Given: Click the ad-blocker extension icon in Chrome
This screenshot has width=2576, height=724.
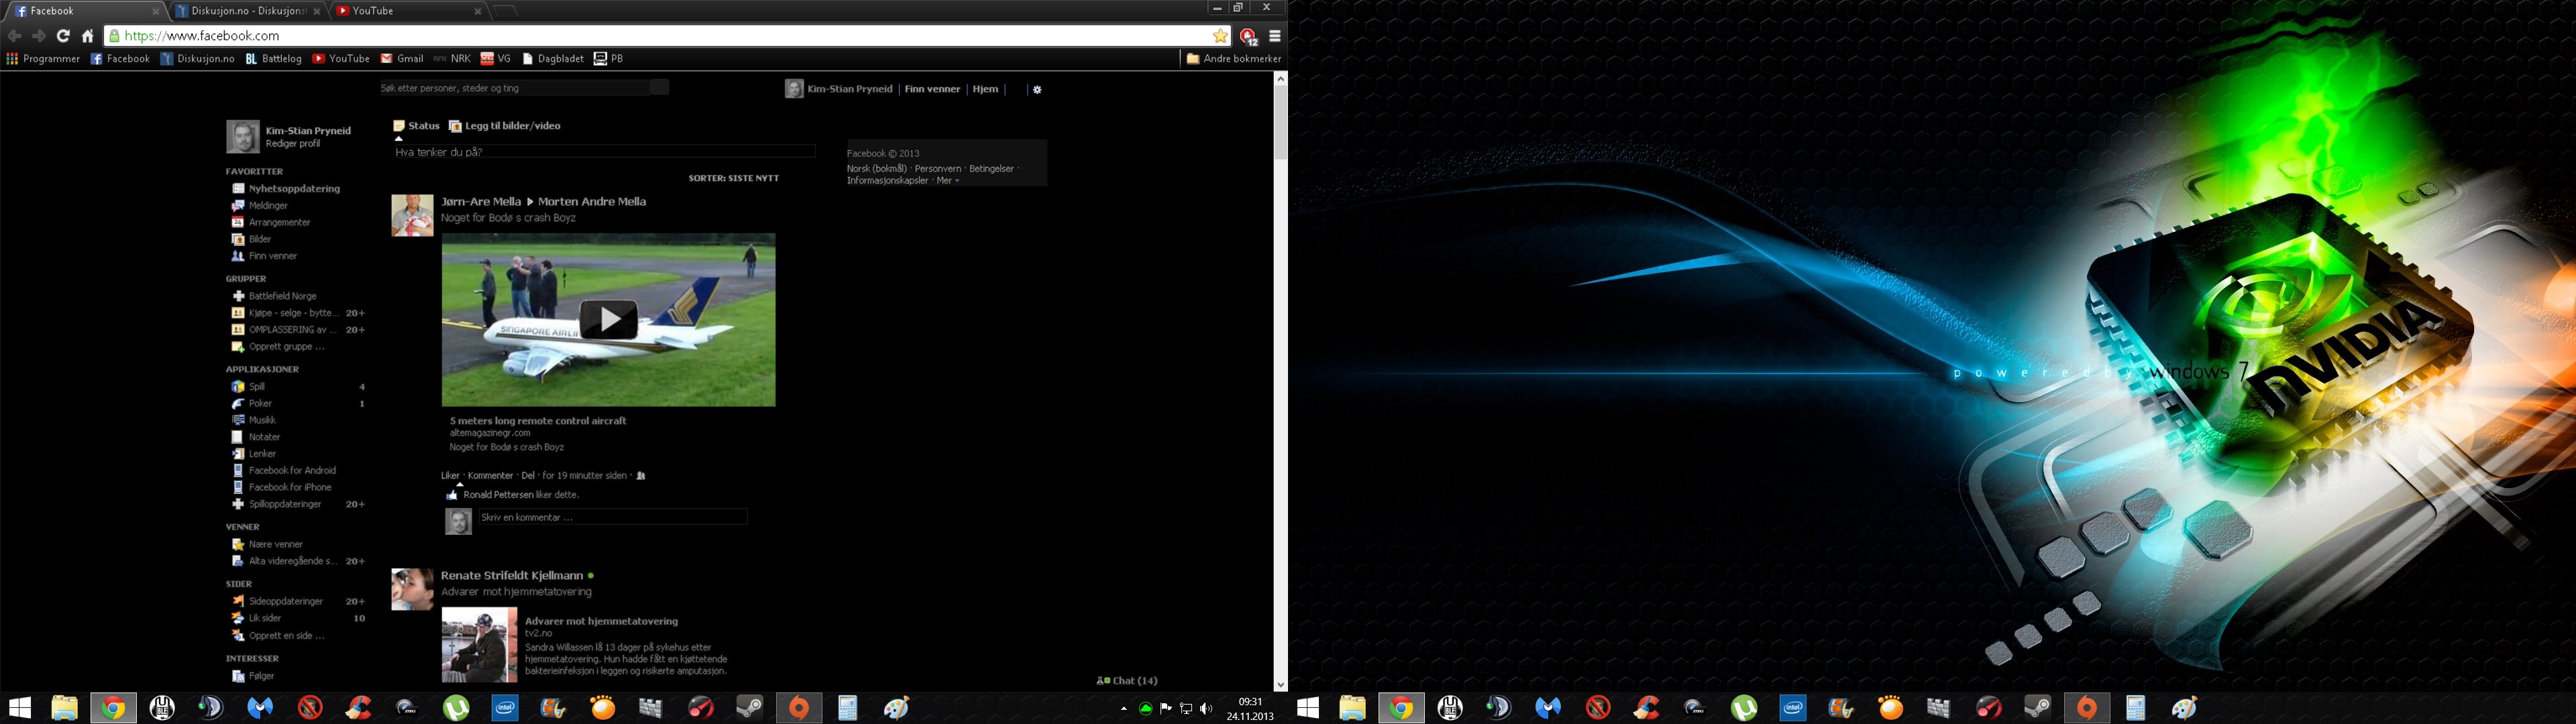Looking at the screenshot, I should [1248, 36].
